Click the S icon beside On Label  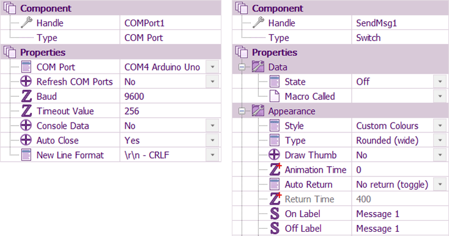click(x=275, y=213)
